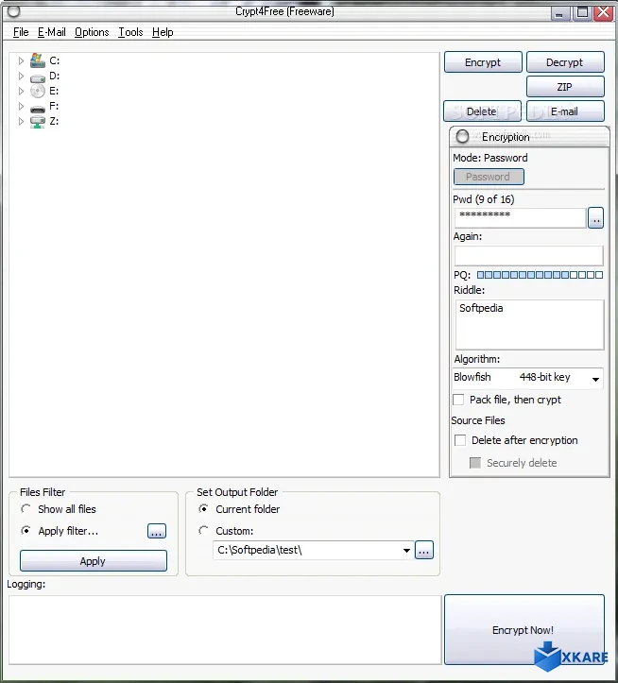Click the E-mail button
The image size is (618, 683).
pos(565,111)
